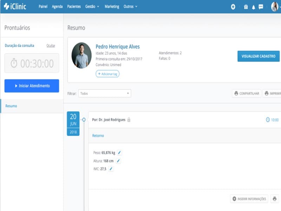Click Pedro Henrique Alves profile photo

tap(81, 56)
